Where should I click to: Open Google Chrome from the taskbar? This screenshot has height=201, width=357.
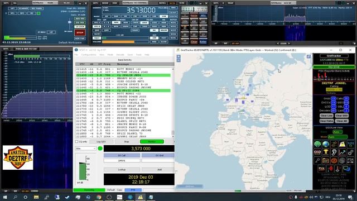[99, 197]
